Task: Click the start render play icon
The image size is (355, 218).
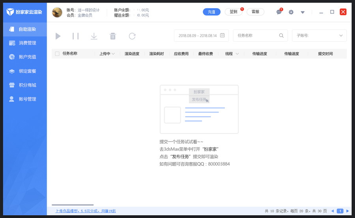Action: coord(58,36)
